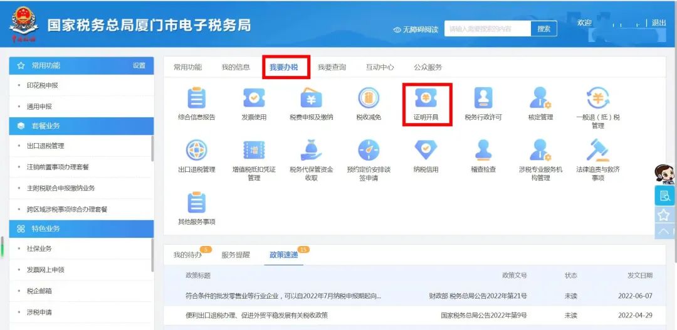
Task: Switch to 我要查询 tab
Action: [332, 67]
